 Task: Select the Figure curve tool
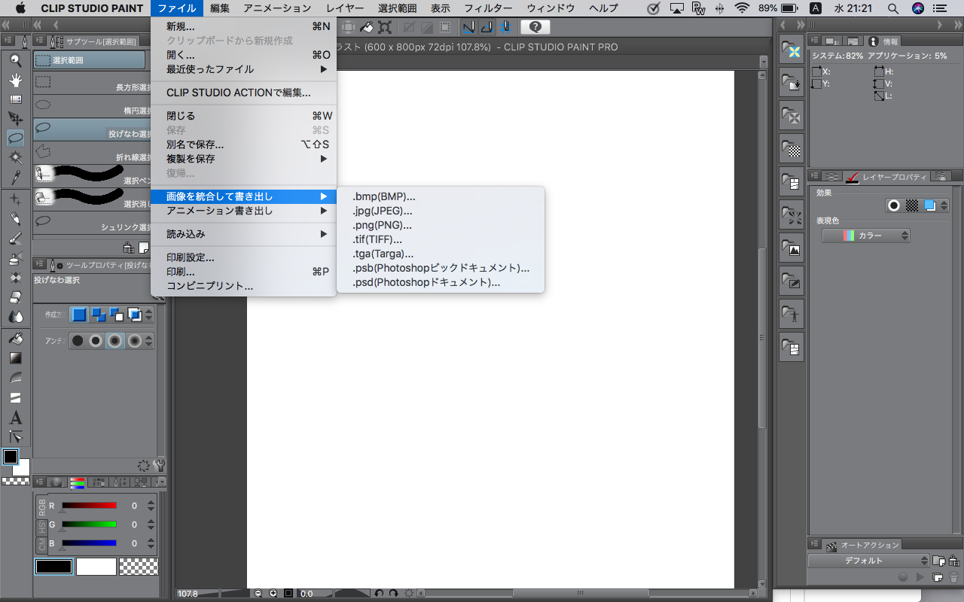15,378
